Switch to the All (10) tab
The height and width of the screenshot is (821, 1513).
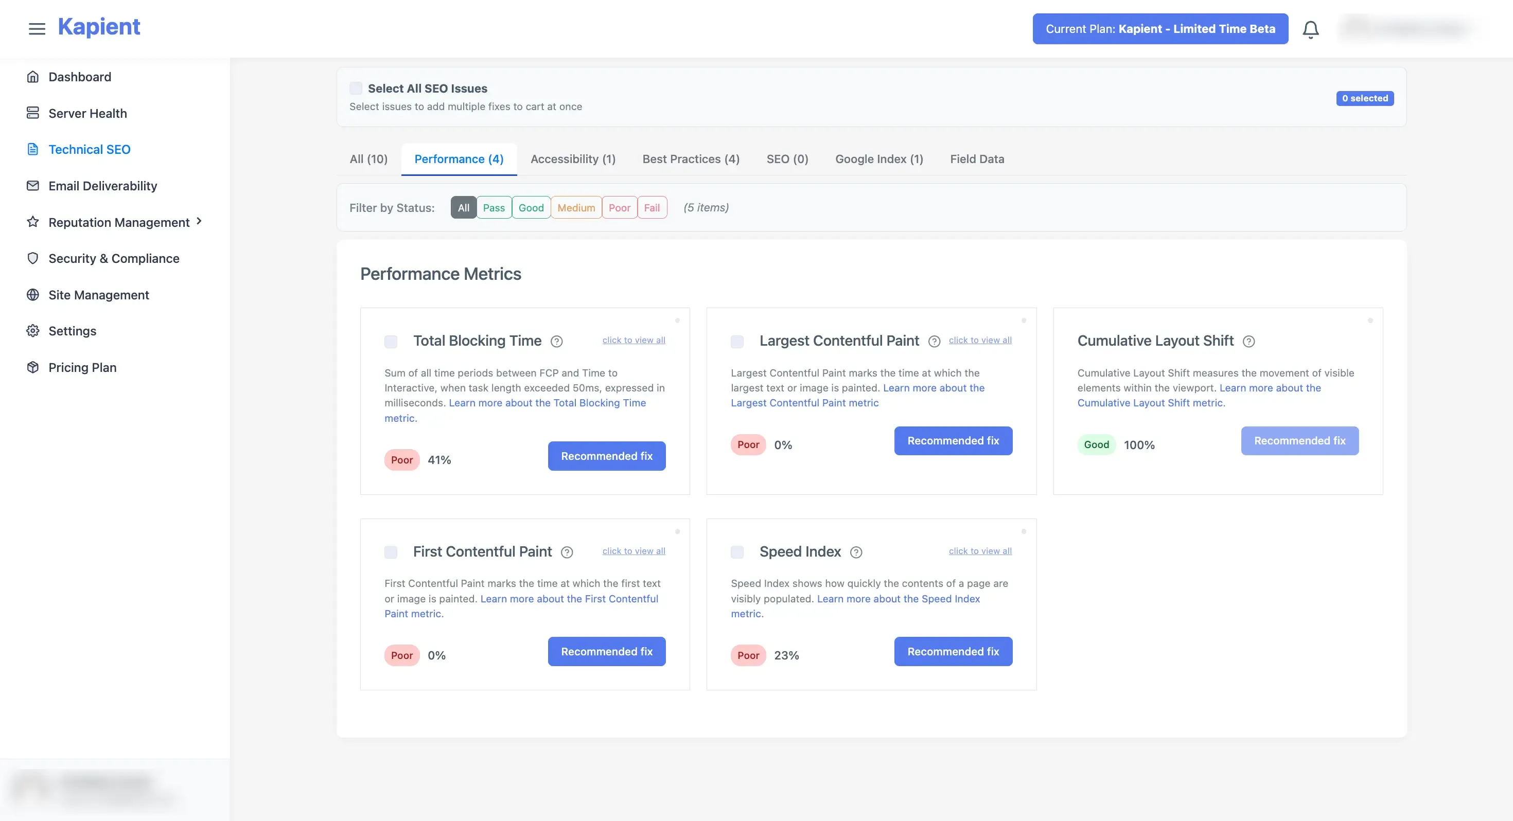(x=368, y=159)
